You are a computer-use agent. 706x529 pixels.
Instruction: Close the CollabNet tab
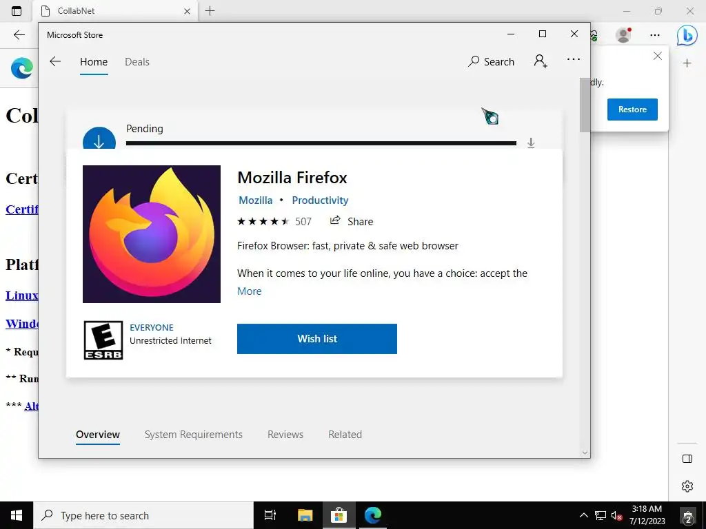(x=187, y=11)
